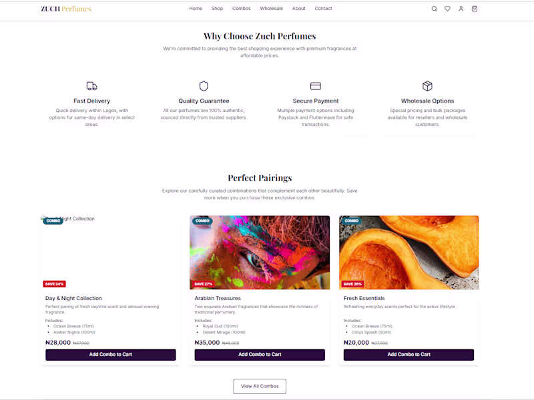Visit the About page
534x400 pixels.
click(x=299, y=9)
